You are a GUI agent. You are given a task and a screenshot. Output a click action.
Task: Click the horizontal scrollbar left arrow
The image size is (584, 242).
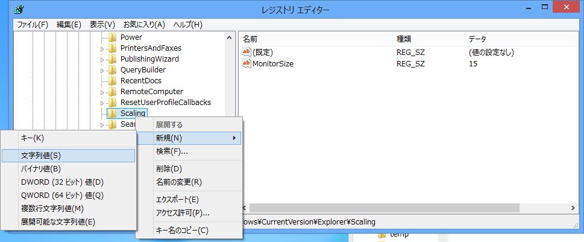click(244, 208)
